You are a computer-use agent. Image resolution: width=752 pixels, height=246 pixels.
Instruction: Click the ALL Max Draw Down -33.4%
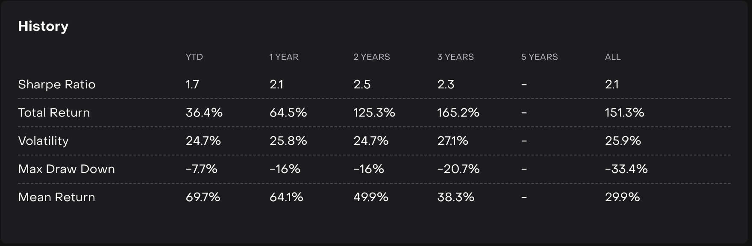pyautogui.click(x=626, y=169)
